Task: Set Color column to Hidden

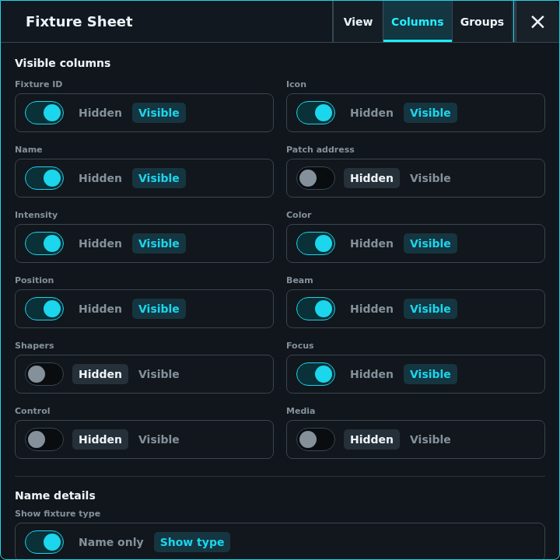Action: (x=372, y=243)
